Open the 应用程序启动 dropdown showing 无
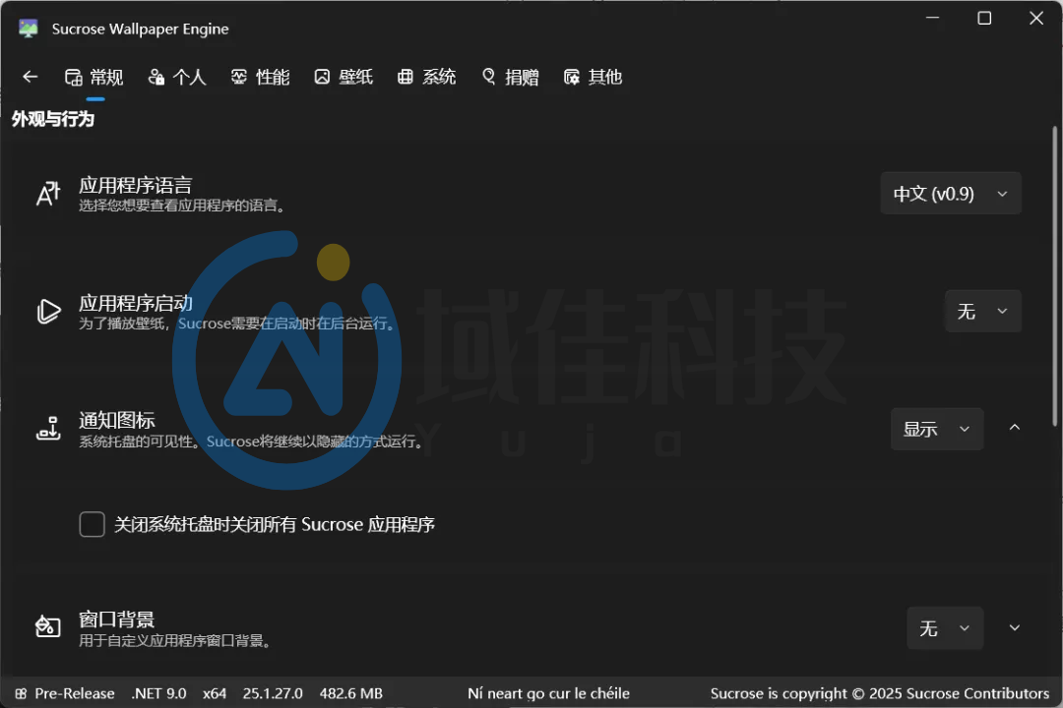 [x=983, y=312]
